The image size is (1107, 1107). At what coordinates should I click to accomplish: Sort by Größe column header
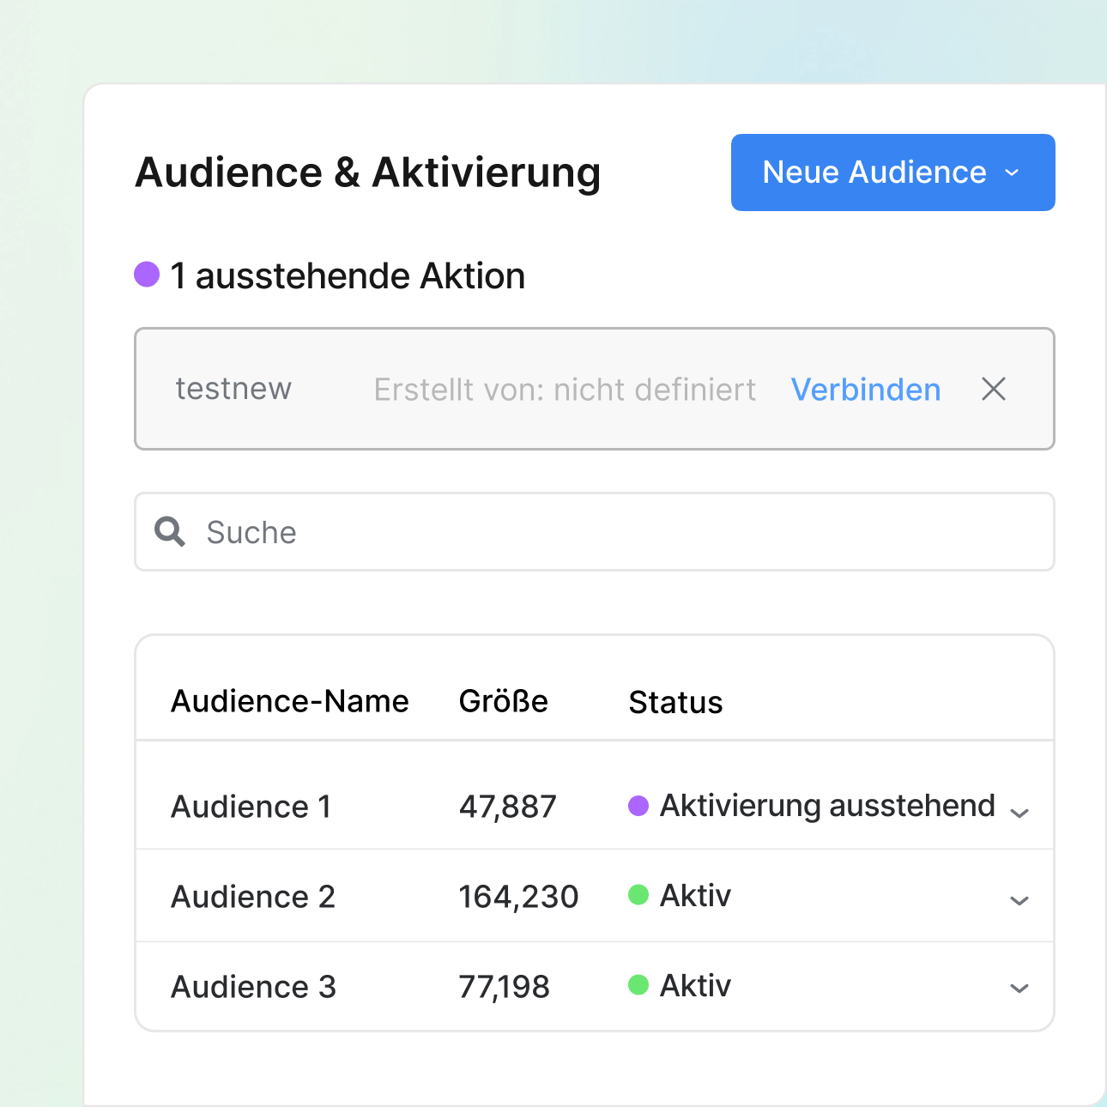503,701
